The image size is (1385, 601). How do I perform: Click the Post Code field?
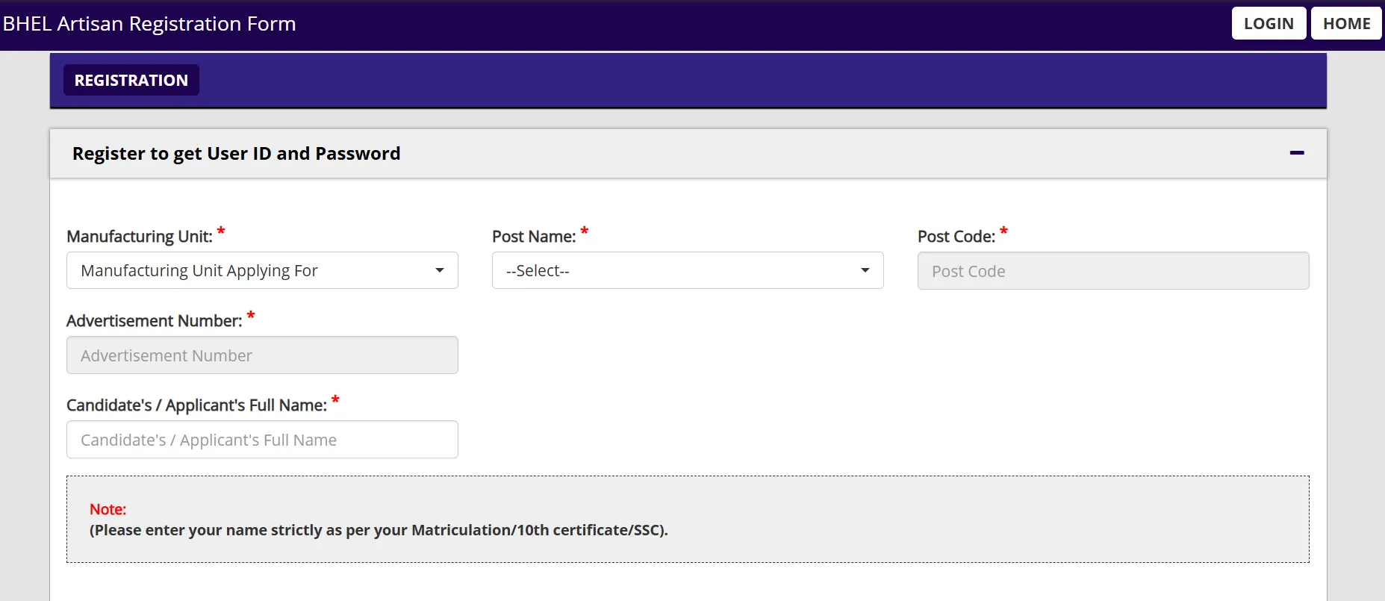pos(1113,270)
